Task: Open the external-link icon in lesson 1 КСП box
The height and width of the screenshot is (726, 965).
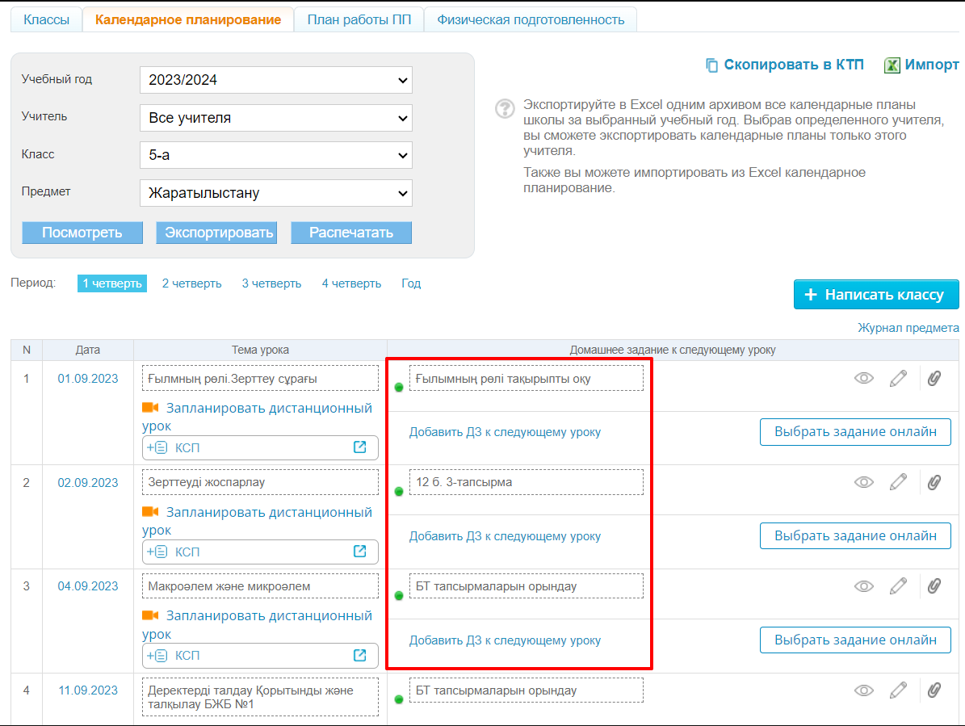Action: click(360, 447)
